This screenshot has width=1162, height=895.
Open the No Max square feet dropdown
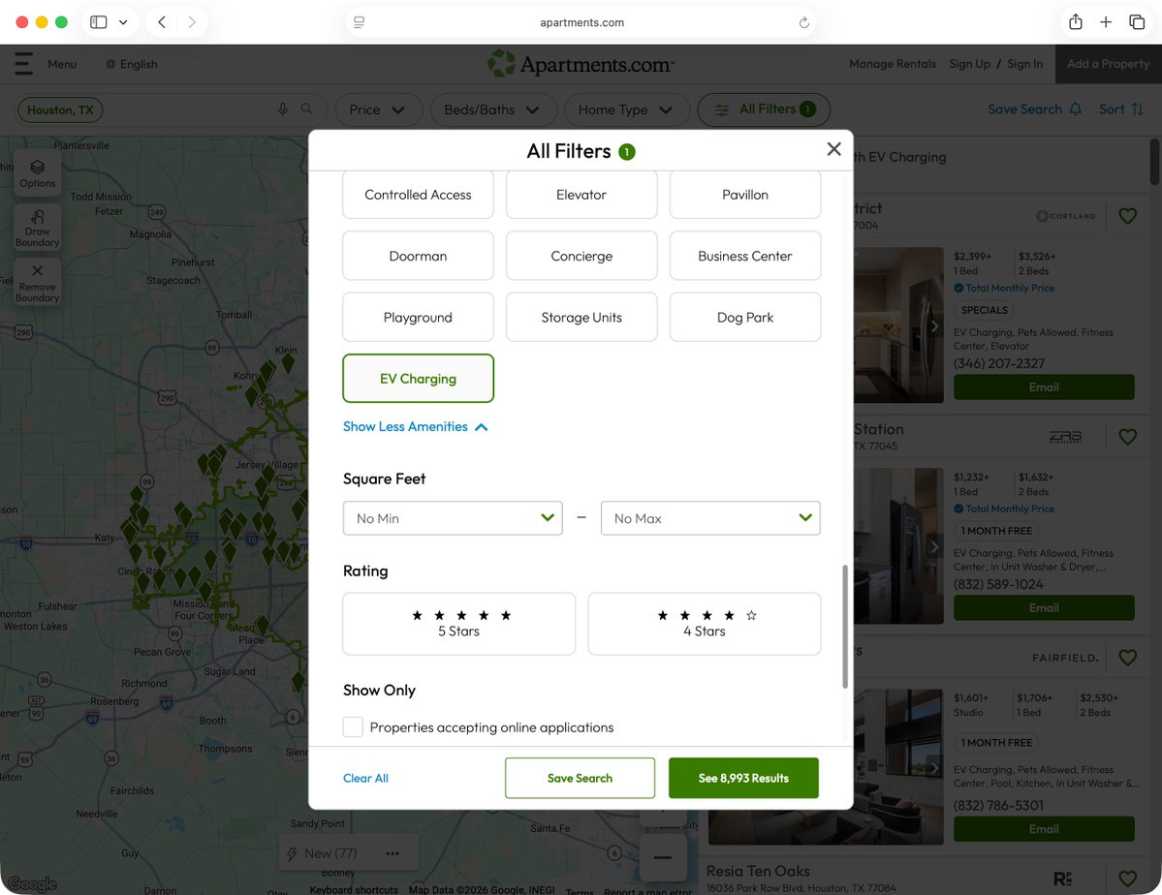pyautogui.click(x=710, y=518)
